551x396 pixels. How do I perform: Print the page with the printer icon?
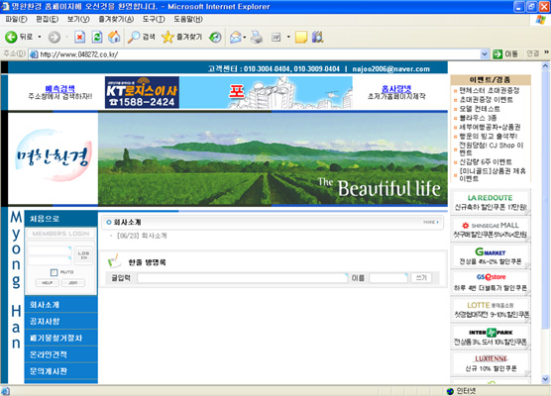257,37
